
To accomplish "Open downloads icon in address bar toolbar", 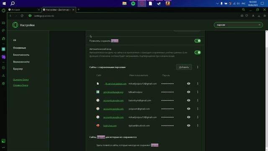I will click(x=259, y=16).
